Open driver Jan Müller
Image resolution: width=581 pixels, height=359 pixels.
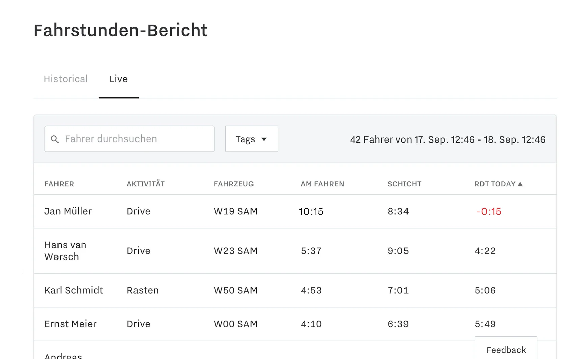(68, 211)
